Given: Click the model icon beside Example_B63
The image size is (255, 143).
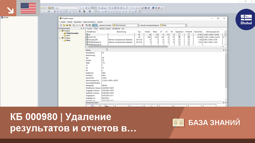Looking at the screenshot, I should pos(87,40).
